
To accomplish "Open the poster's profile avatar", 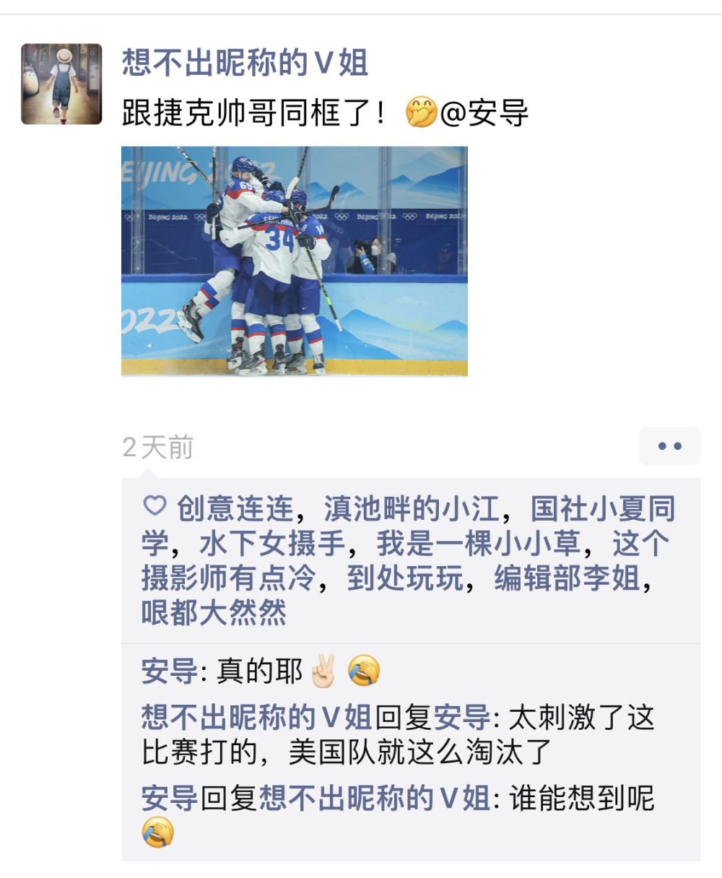I will (x=61, y=84).
